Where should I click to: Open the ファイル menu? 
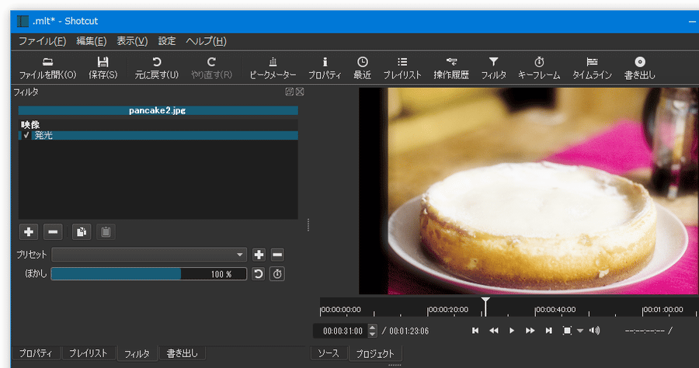point(43,41)
